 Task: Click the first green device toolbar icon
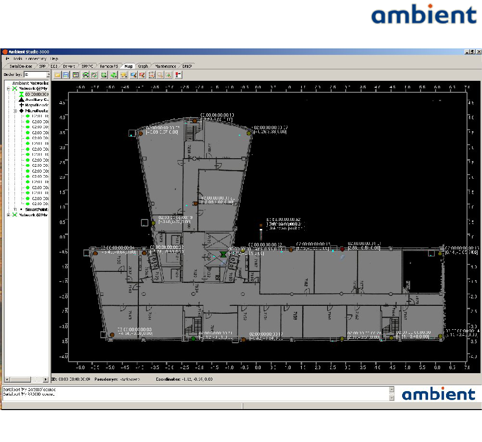coord(104,75)
